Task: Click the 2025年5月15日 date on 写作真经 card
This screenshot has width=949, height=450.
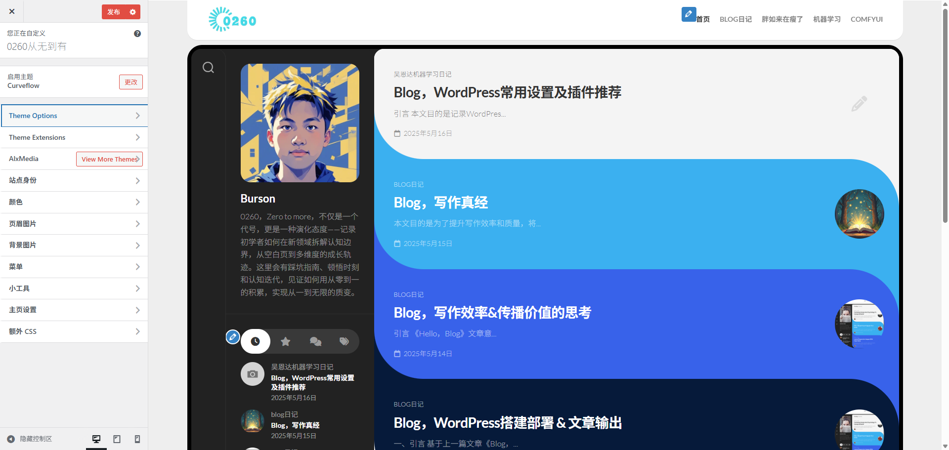Action: pyautogui.click(x=428, y=244)
